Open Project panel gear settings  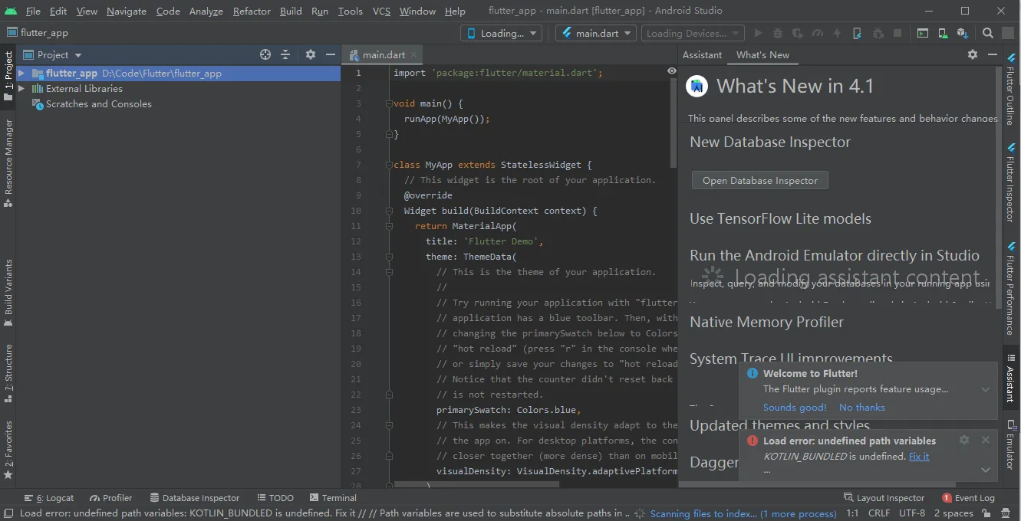pos(311,54)
